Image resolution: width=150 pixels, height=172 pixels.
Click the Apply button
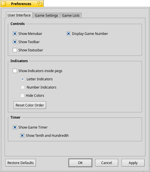click(x=133, y=163)
